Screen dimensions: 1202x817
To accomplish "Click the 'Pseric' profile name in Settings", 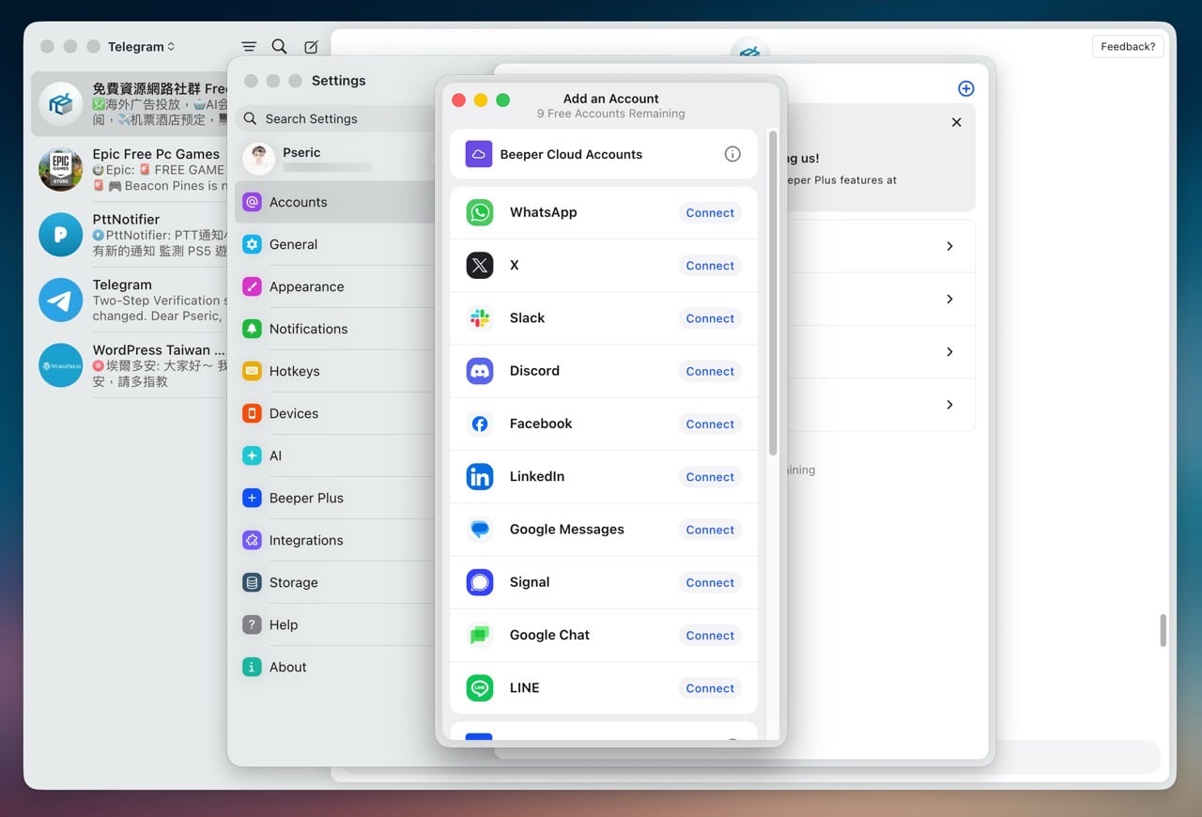I will 301,152.
